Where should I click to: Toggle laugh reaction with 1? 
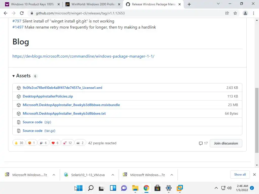pos(31,143)
